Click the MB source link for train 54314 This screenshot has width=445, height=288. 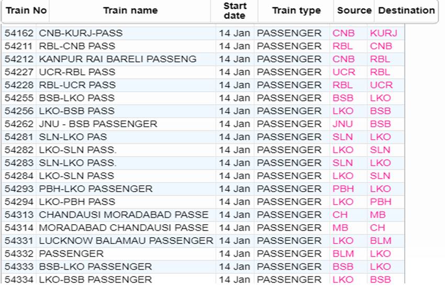340,228
